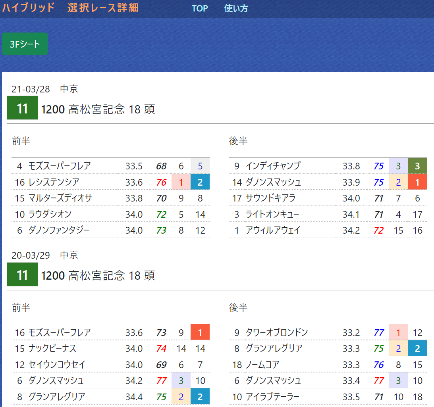The width and height of the screenshot is (434, 407).
Task: Click インディチャンプ horse name
Action: (x=273, y=166)
